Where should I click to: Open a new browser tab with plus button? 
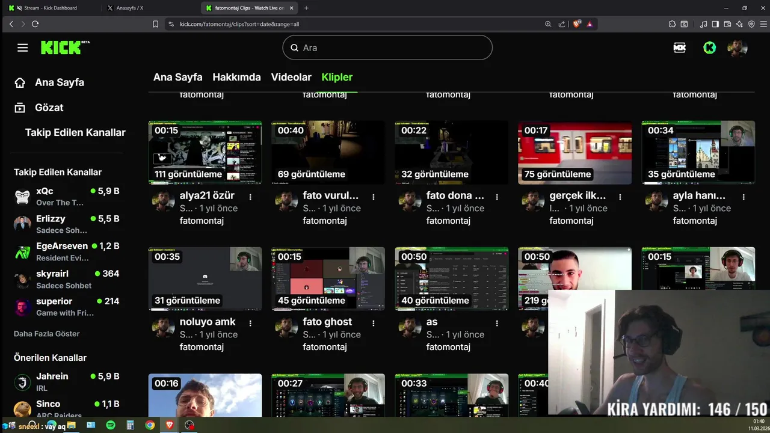point(306,8)
